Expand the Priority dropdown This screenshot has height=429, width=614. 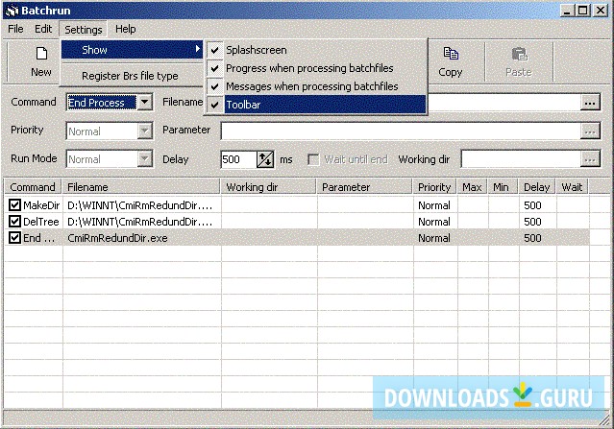click(144, 131)
